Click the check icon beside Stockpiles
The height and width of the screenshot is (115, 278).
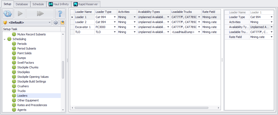click(x=14, y=72)
